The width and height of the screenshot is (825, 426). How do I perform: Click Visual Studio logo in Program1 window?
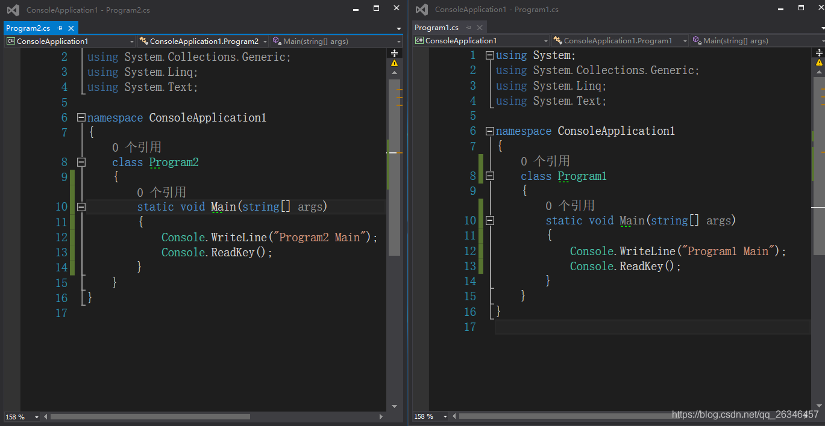[x=422, y=9]
